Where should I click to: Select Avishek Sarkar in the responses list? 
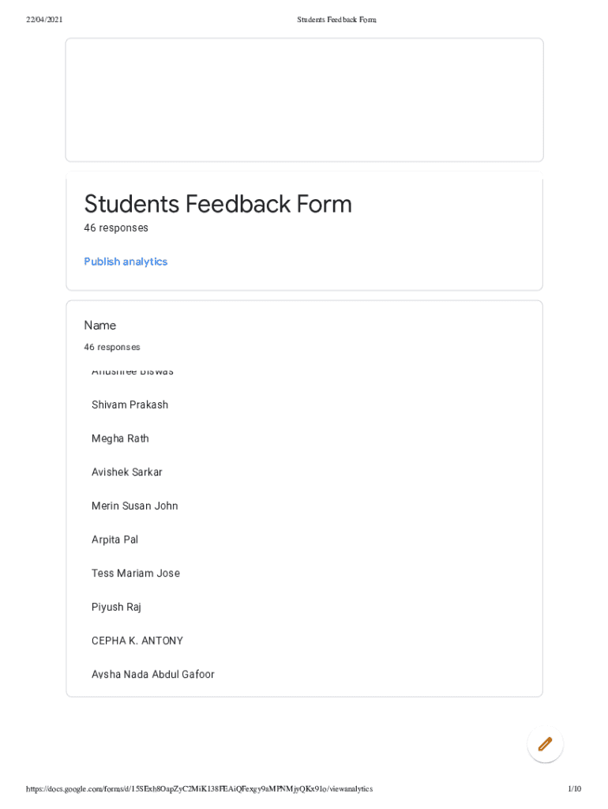[127, 472]
